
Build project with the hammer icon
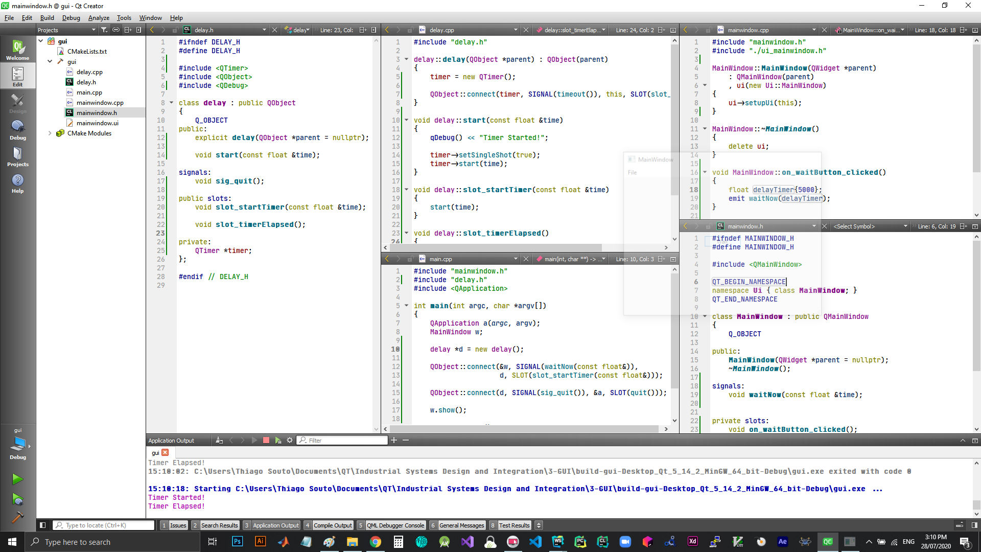(x=17, y=517)
